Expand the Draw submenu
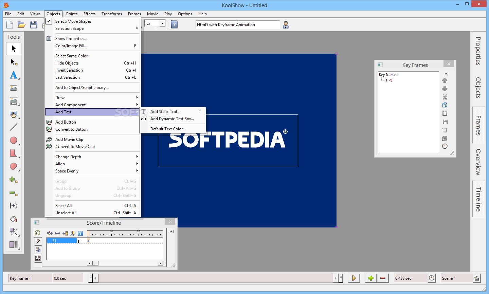Image resolution: width=489 pixels, height=294 pixels. (x=93, y=98)
